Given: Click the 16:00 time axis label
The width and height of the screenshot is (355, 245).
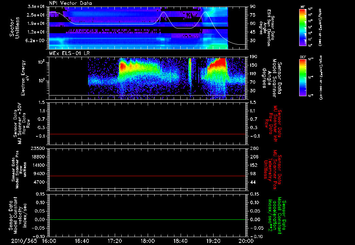Looking at the screenshot, I should (x=49, y=241).
